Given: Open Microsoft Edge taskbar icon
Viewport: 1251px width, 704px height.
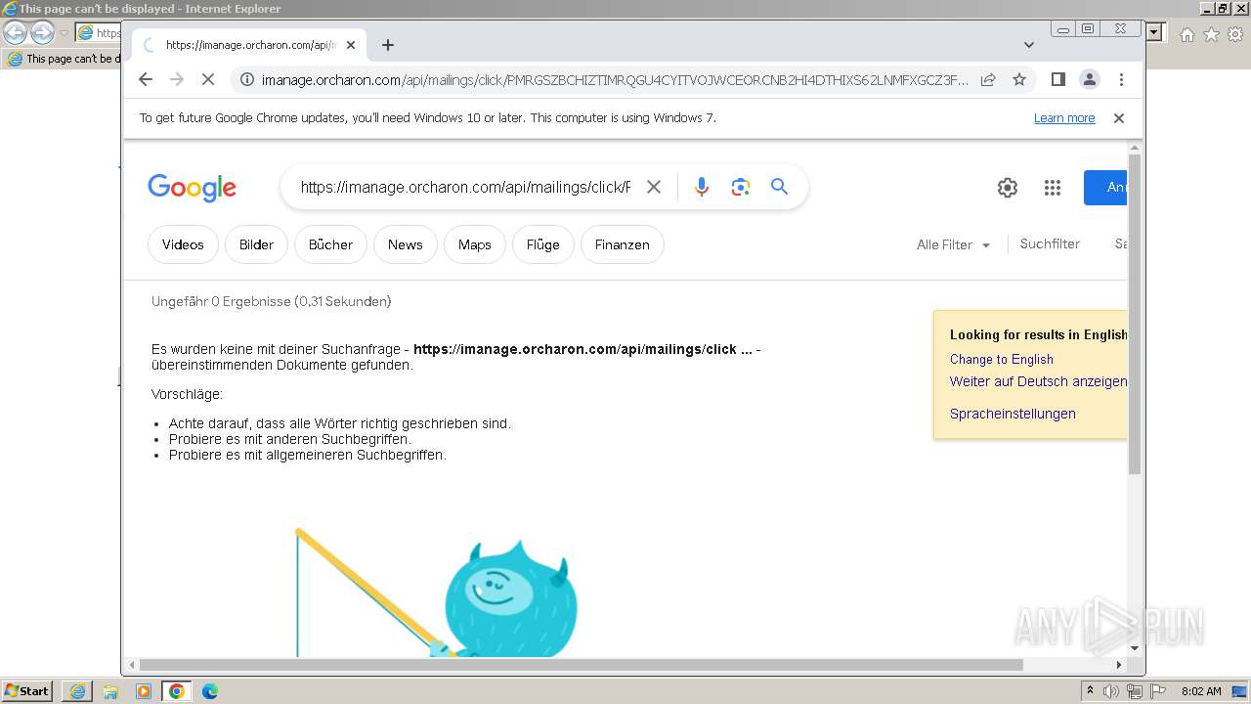Looking at the screenshot, I should pyautogui.click(x=210, y=691).
